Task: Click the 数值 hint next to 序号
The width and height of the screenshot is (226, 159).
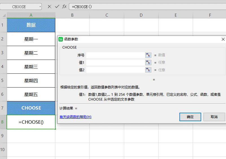Action: tap(162, 55)
